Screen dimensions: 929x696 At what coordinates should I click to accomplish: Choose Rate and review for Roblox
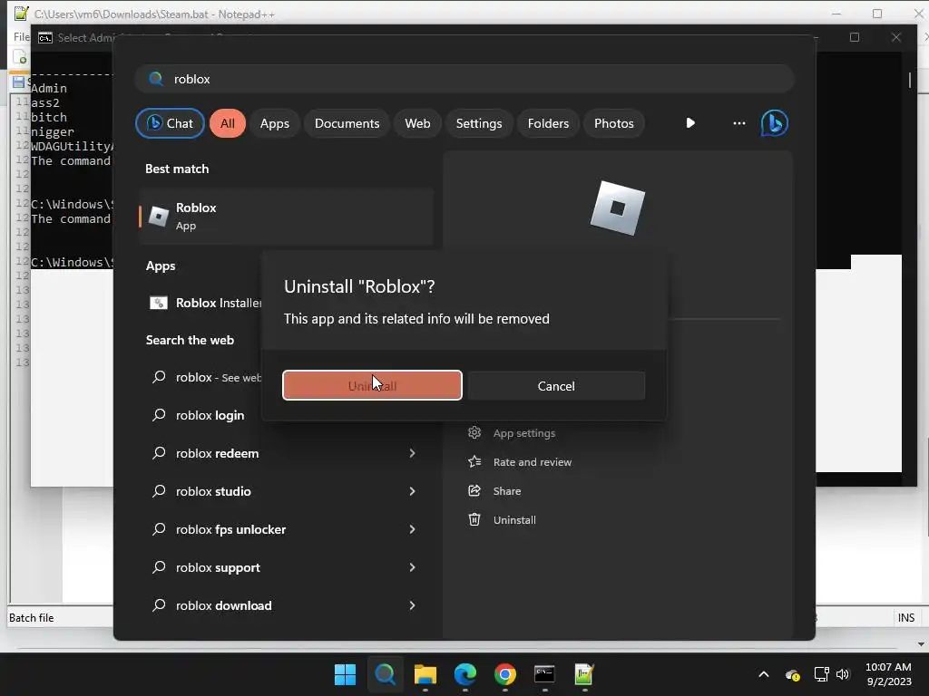532,462
